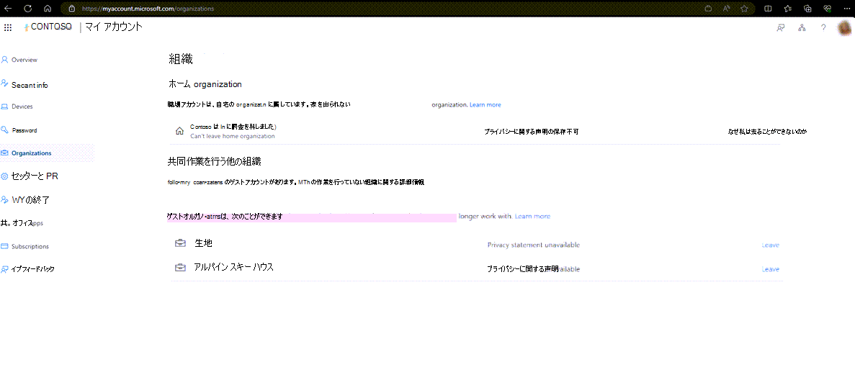Click the Password key icon
The width and height of the screenshot is (855, 380).
[4, 130]
